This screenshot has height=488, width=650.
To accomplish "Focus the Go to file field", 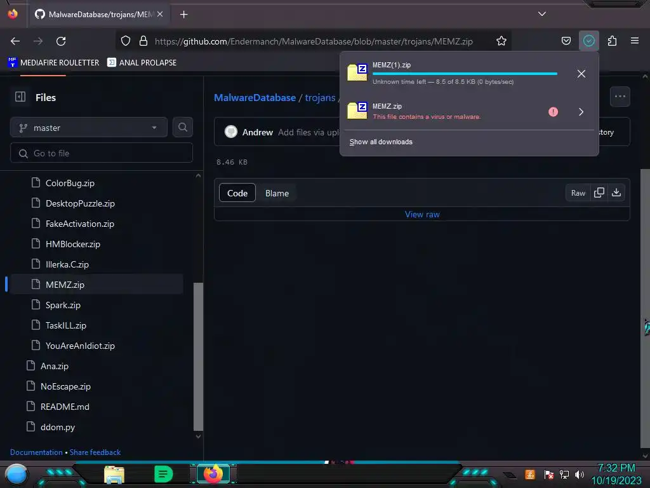I will tap(102, 153).
